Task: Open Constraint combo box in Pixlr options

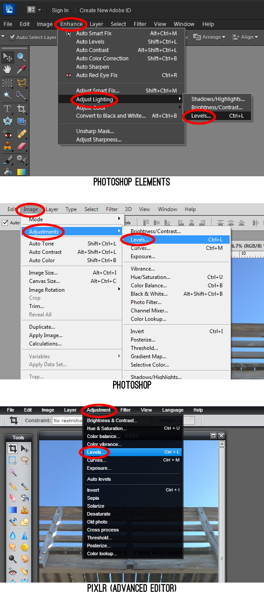Action: click(x=68, y=420)
